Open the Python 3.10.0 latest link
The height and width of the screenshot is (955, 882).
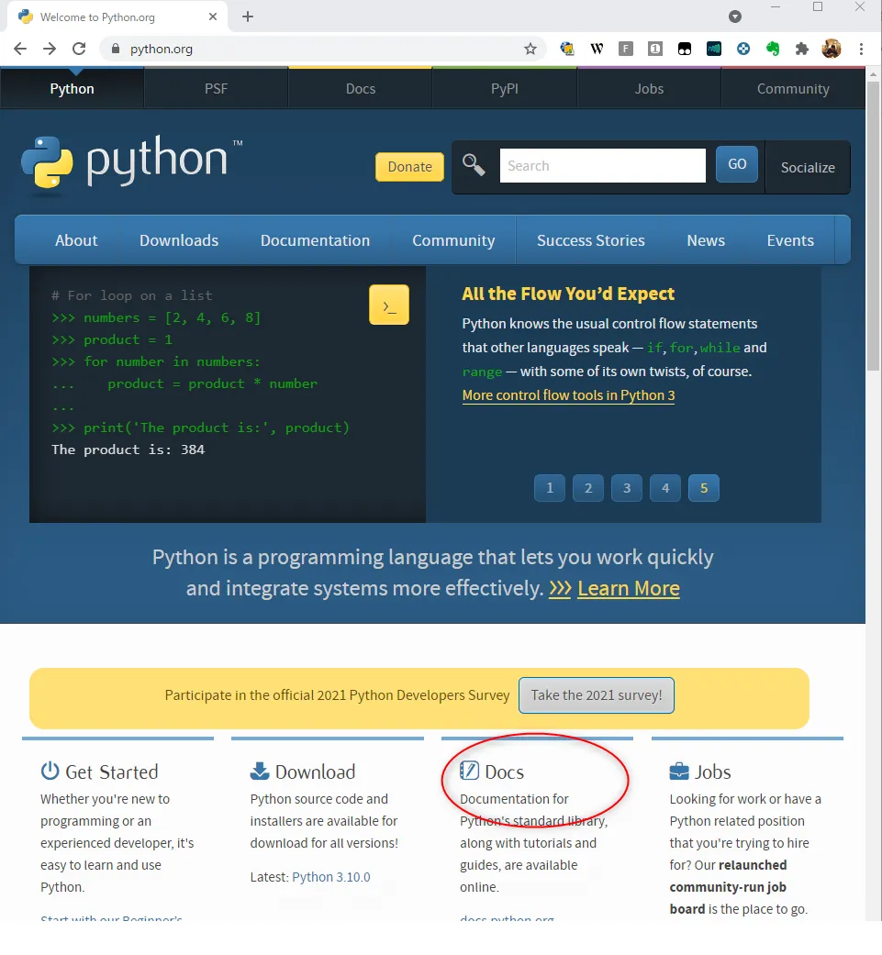click(330, 877)
